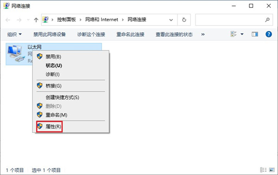
Task: Maximize the 网络连接 window
Action: pyautogui.click(x=251, y=6)
